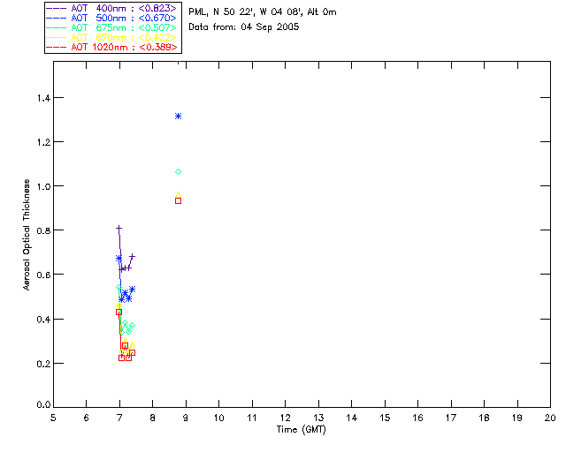Screen dimensions: 566x452
Task: Click x-axis tick label '6'
Action: pos(87,418)
